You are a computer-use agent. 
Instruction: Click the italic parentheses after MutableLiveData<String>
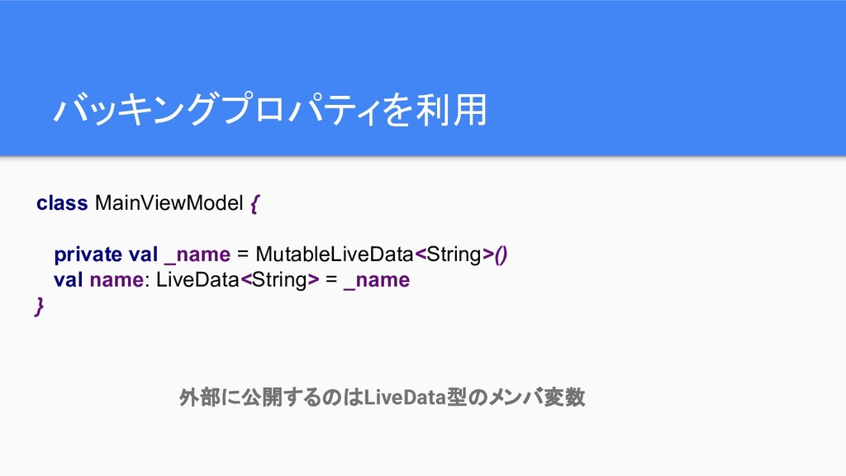point(501,255)
